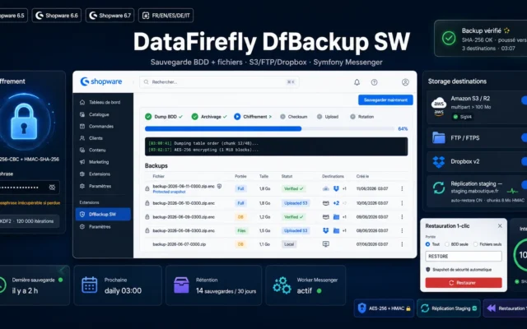
Task: Click the Réplication Staging badge
Action: tap(448, 308)
